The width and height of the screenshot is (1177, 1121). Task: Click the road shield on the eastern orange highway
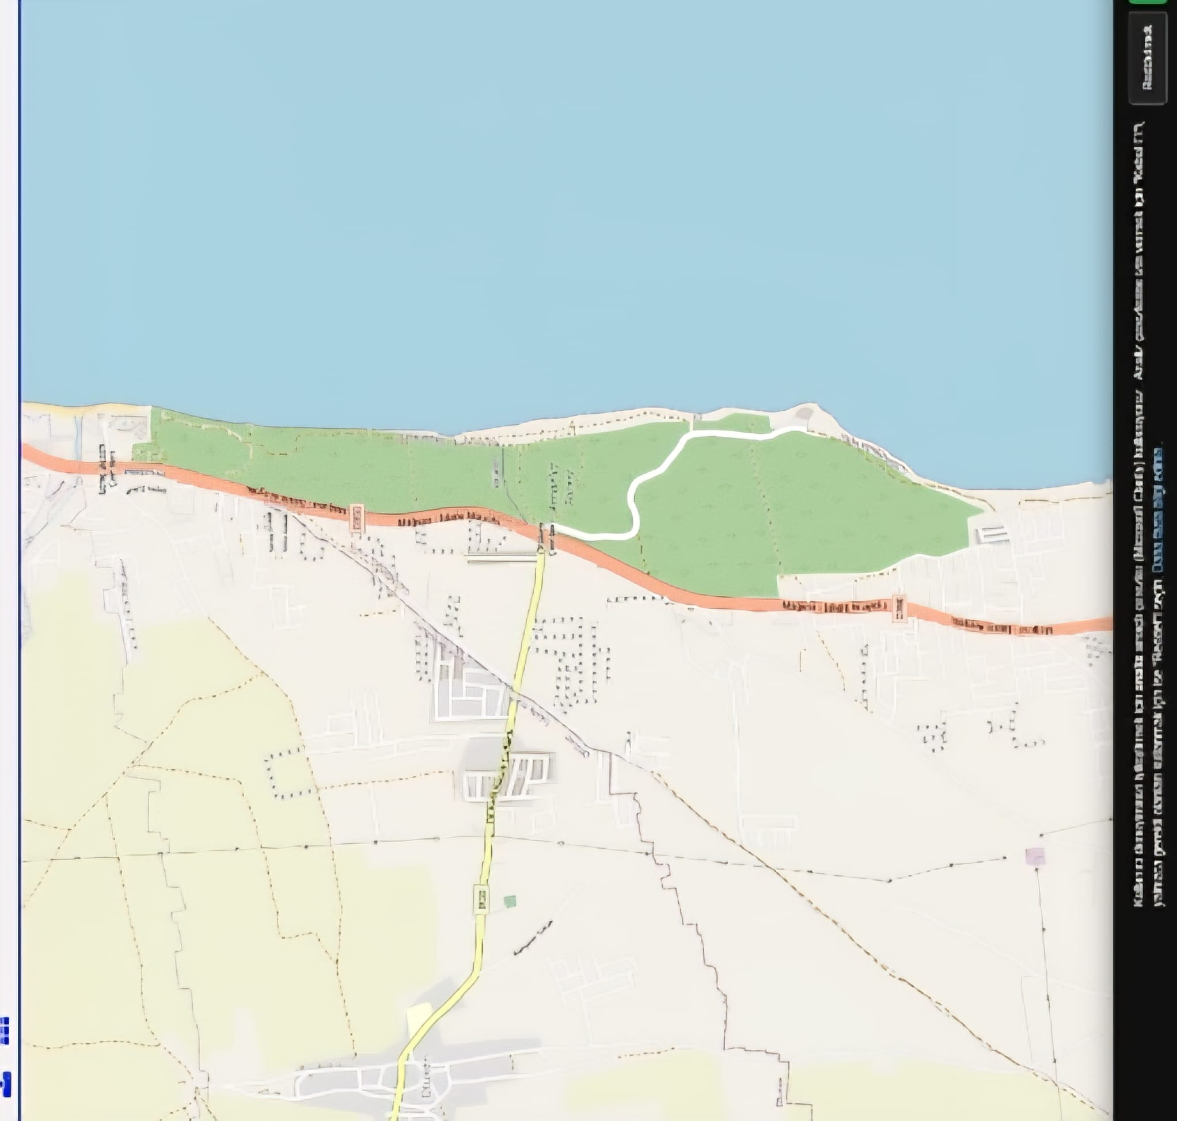(898, 609)
